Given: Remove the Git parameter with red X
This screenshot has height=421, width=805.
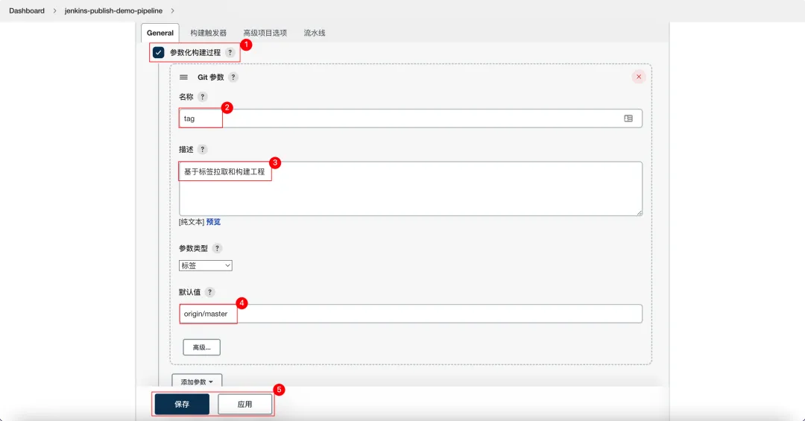Looking at the screenshot, I should pos(639,77).
